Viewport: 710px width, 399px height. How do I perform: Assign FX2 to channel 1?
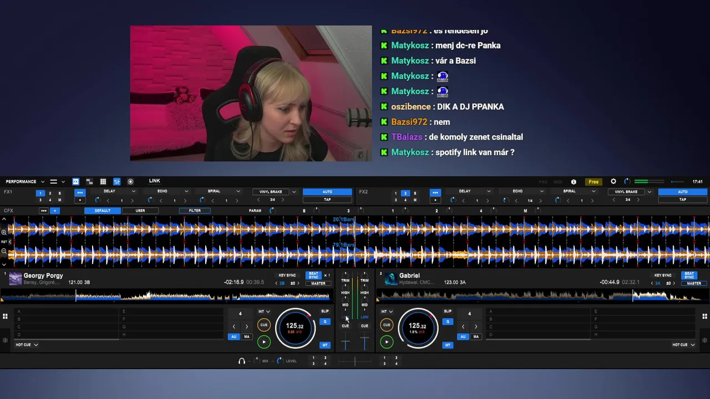[395, 193]
